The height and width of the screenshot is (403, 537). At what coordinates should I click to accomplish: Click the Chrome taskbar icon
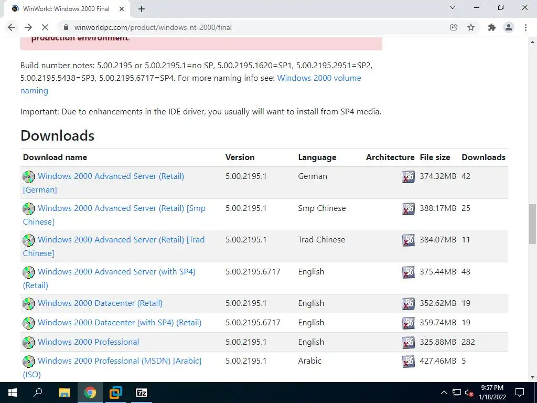click(x=90, y=393)
